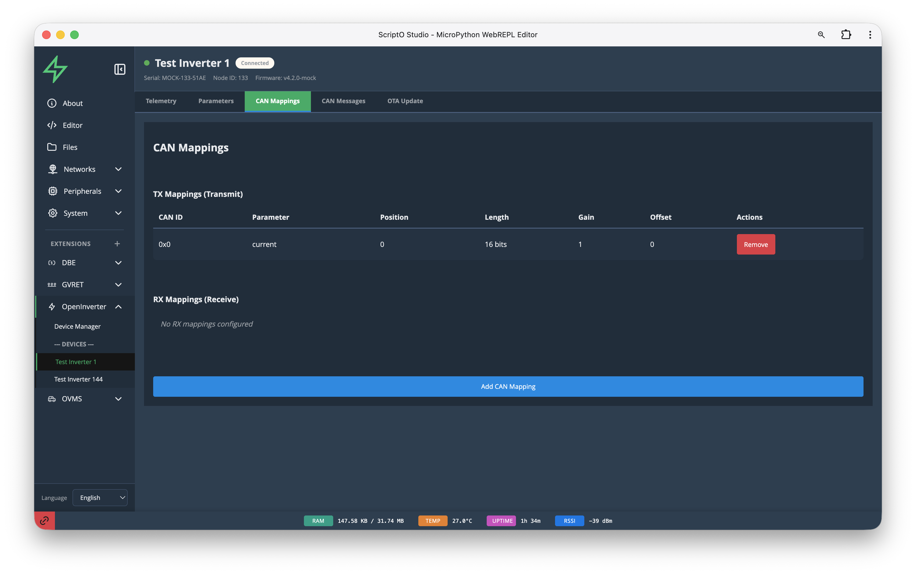Viewport: 916px width, 575px height.
Task: Switch to the CAN Messages tab
Action: [343, 101]
